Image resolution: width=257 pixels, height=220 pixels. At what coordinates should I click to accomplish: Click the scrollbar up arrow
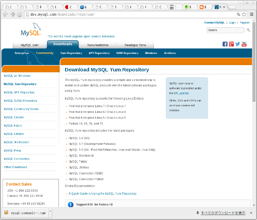(254, 21)
